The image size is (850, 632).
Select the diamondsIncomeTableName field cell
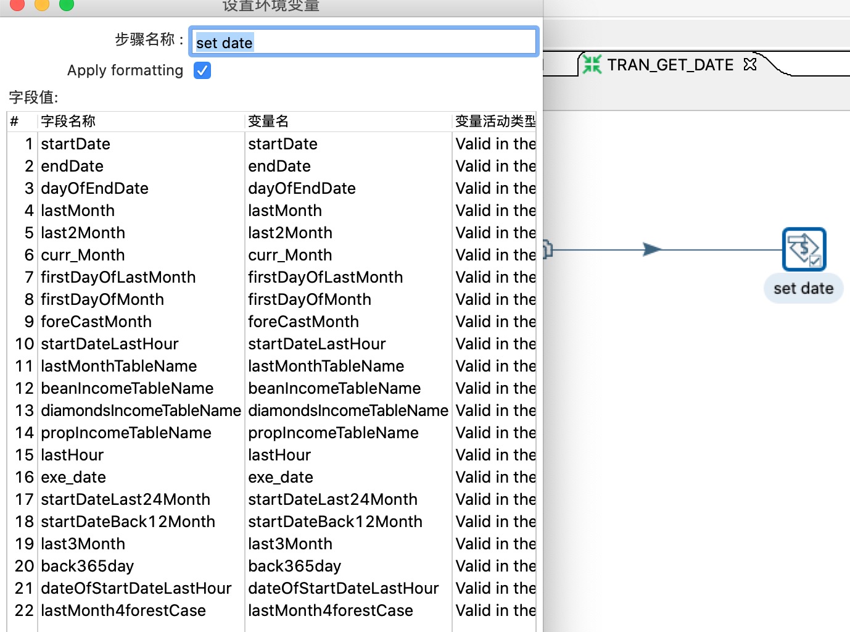(x=140, y=410)
